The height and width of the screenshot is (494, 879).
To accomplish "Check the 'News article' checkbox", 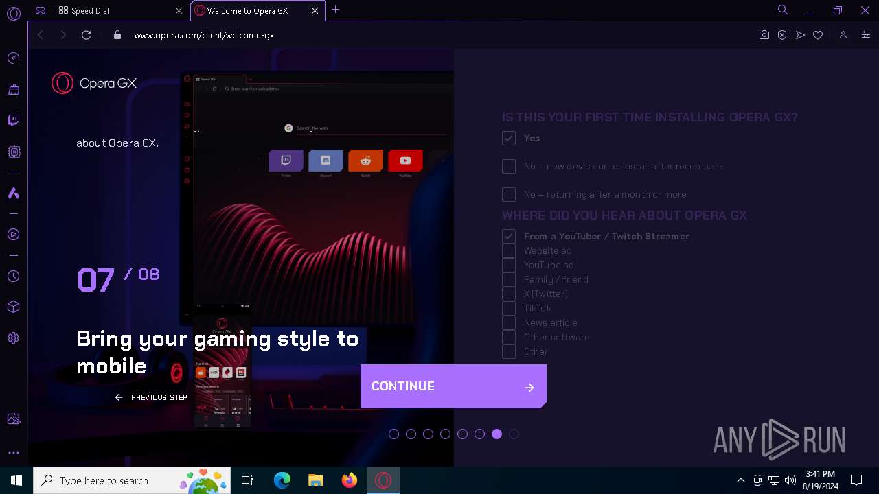I will click(508, 322).
